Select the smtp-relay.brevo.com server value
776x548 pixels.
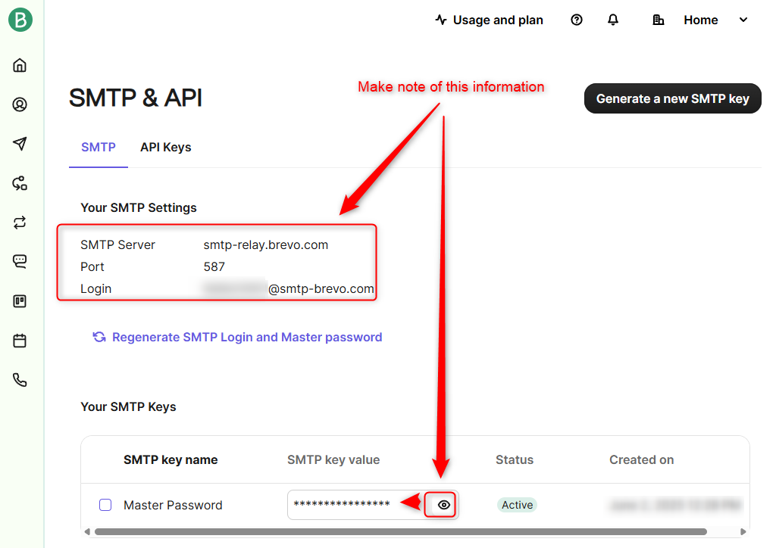coord(266,244)
